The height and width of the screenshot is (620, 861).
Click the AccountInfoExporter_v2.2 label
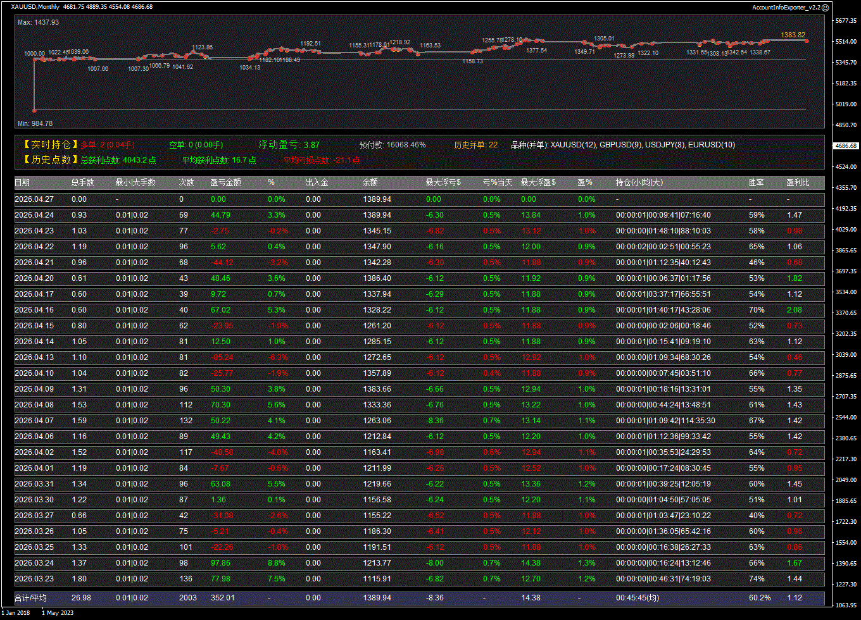pos(786,7)
